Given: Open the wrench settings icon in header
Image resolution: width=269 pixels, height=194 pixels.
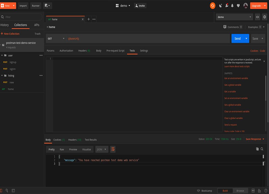Looking at the screenshot, I should click(226, 6).
